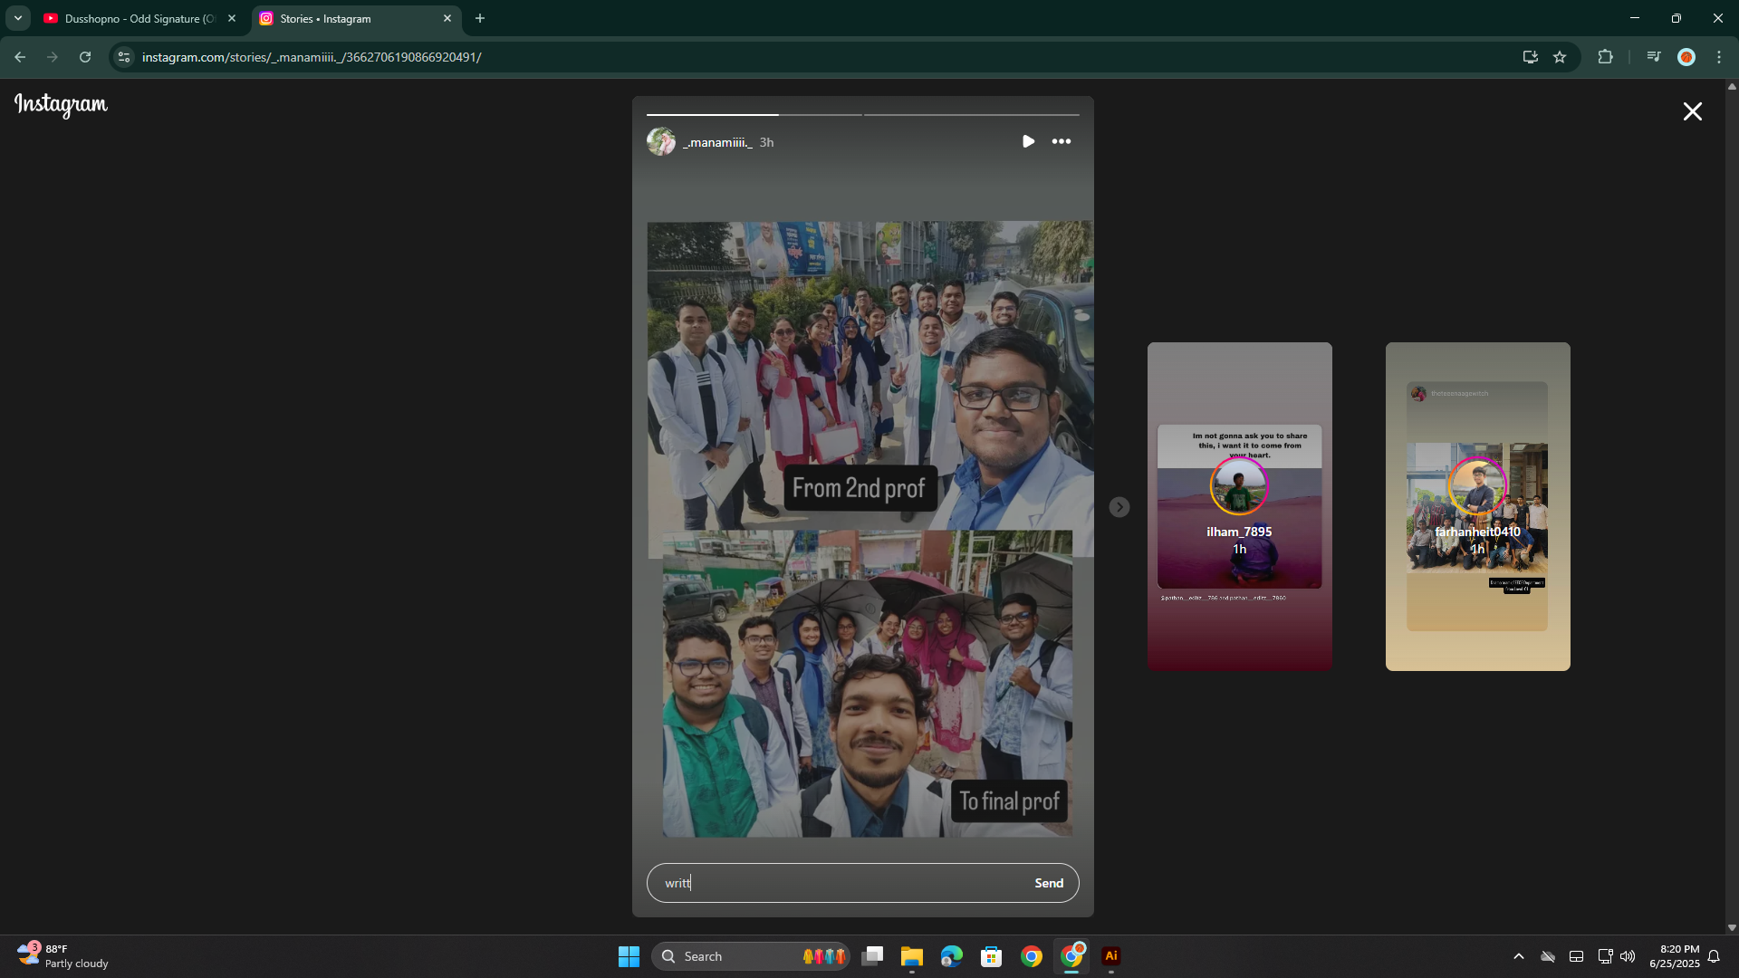Play the paused story

coord(1028,141)
